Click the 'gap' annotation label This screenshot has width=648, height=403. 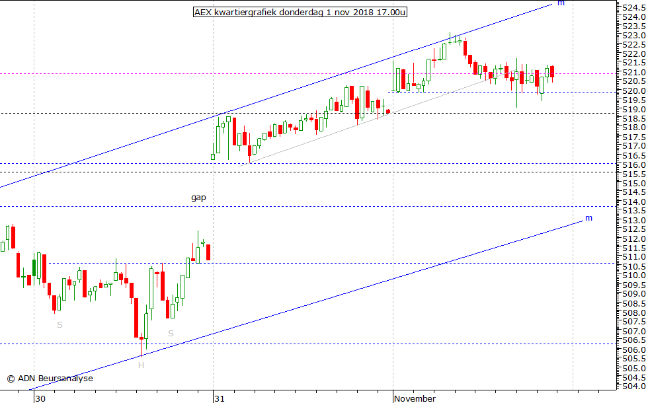(x=198, y=198)
